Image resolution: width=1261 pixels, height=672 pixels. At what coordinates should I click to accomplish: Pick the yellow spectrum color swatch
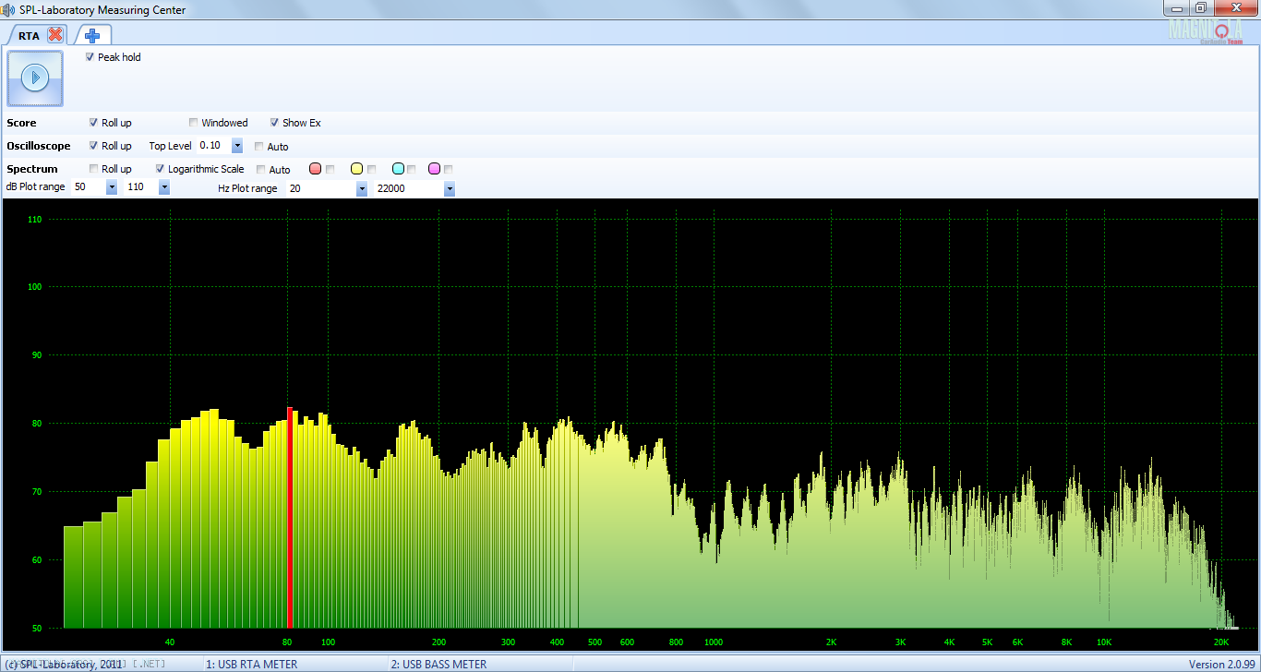pyautogui.click(x=356, y=169)
